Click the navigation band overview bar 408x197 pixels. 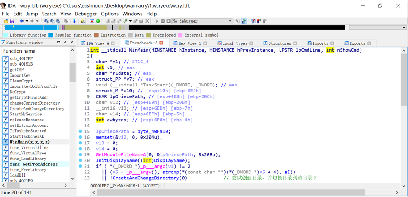point(174,28)
